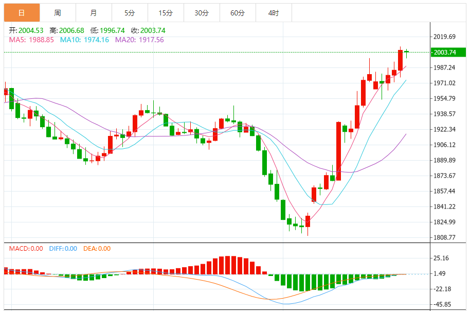This screenshot has height=311, width=470.
Task: Click the 25.16 MACD axis label
Action: (441, 258)
